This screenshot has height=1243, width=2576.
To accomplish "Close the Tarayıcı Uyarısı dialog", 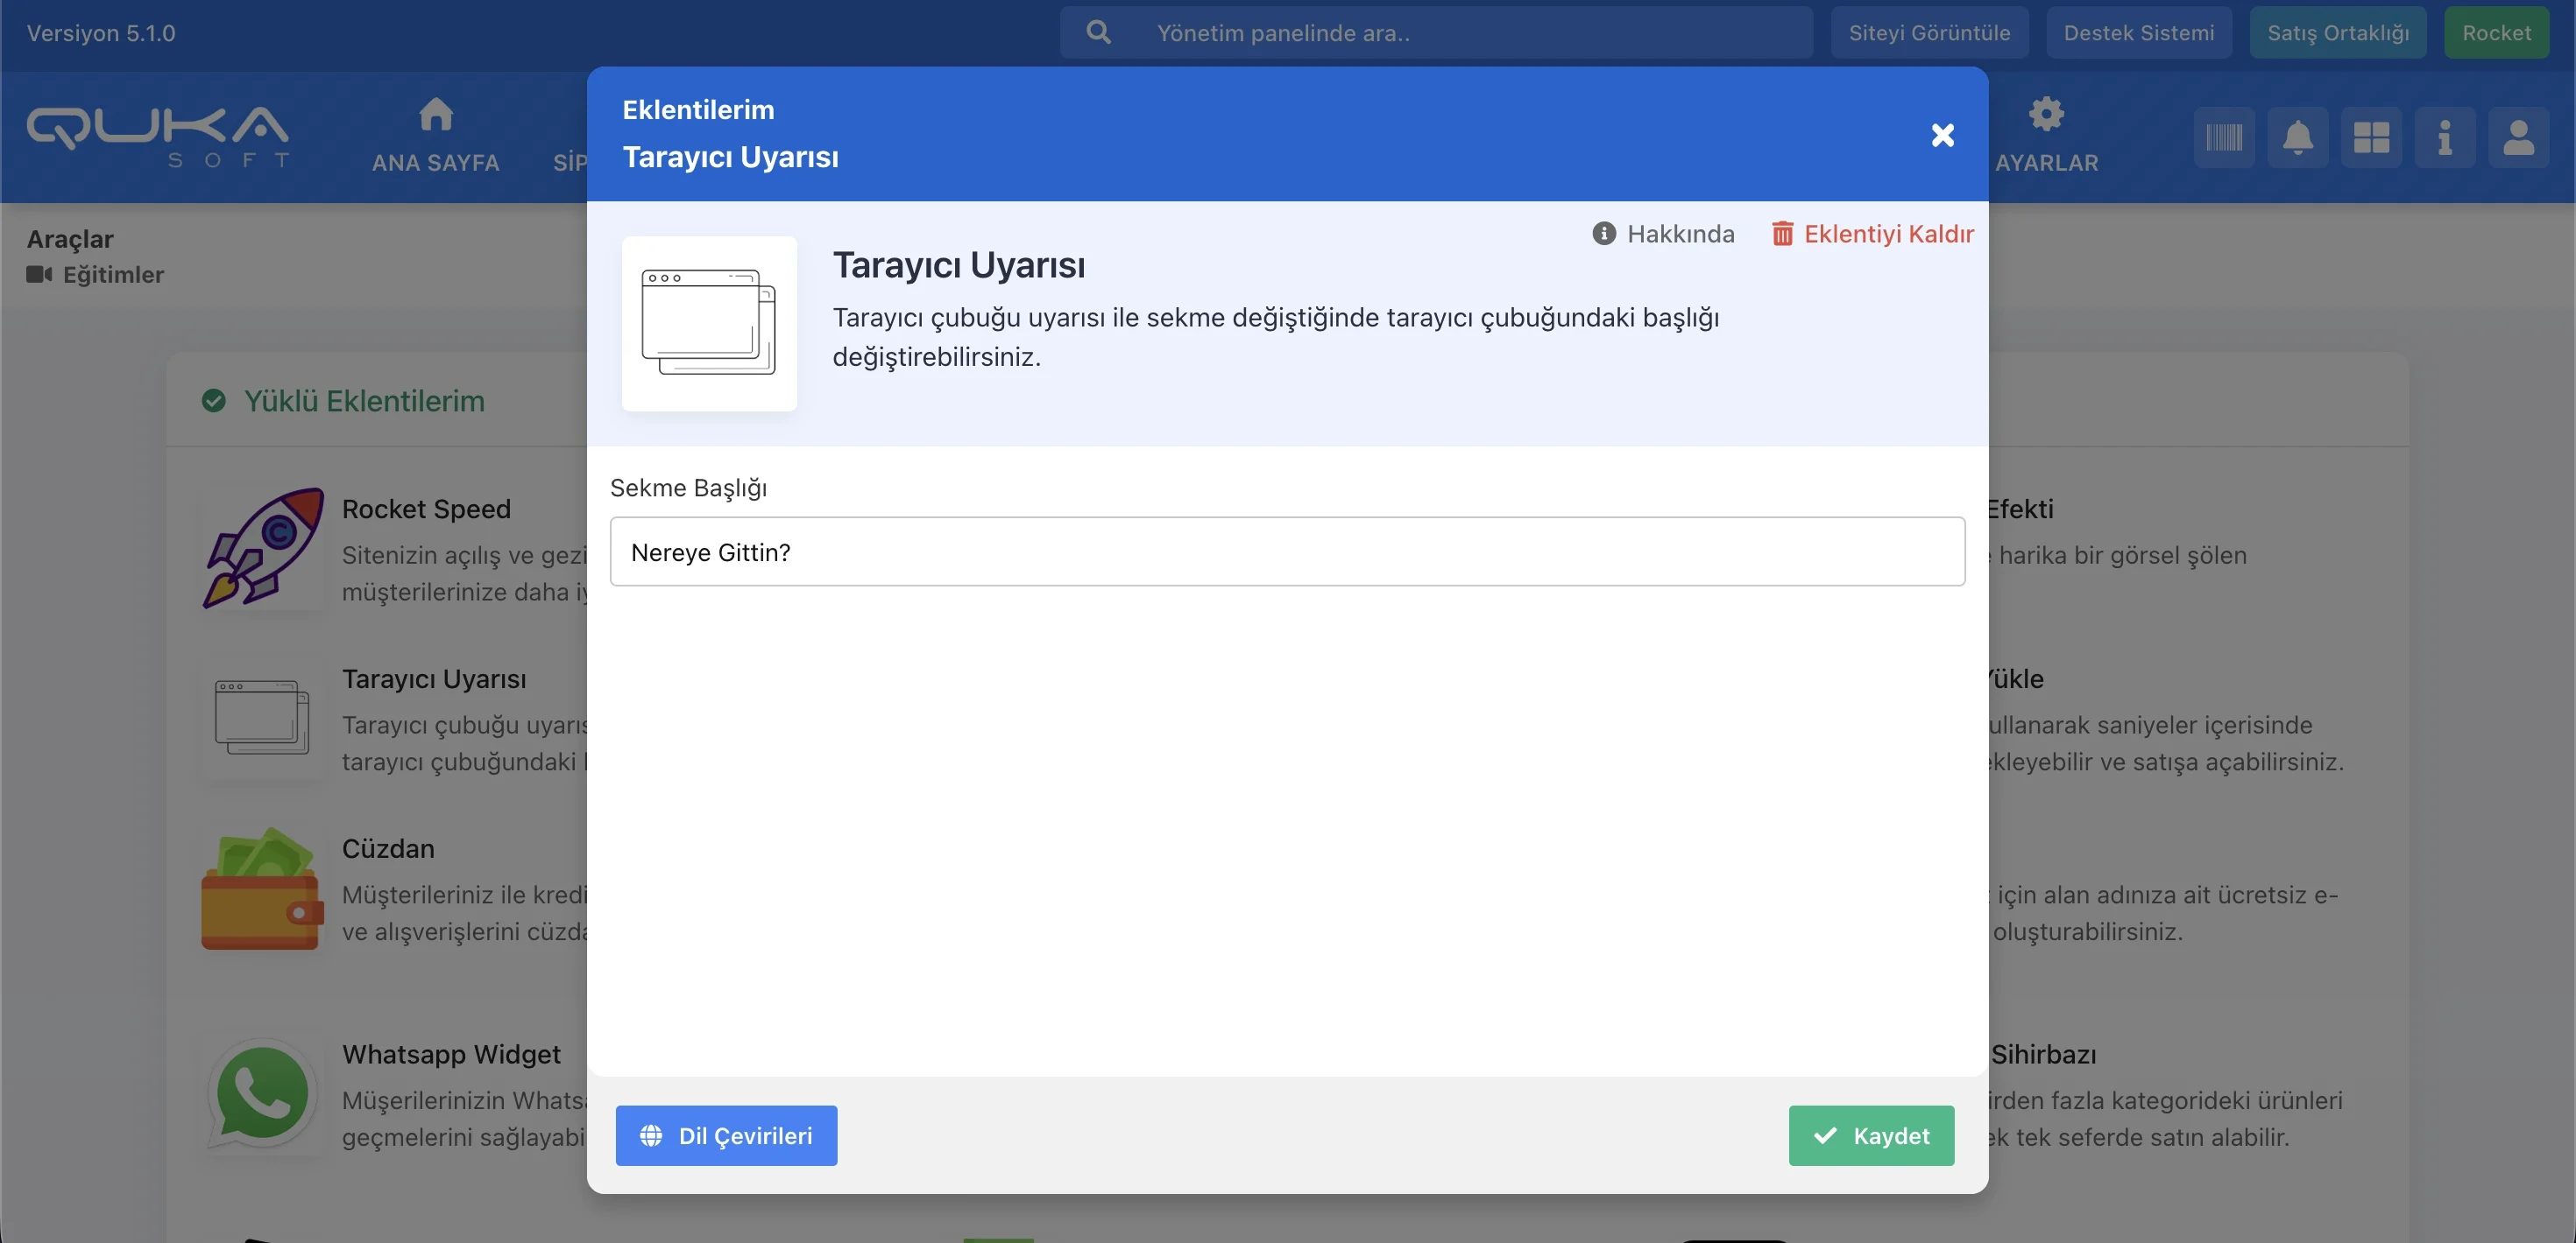I will coord(1942,135).
